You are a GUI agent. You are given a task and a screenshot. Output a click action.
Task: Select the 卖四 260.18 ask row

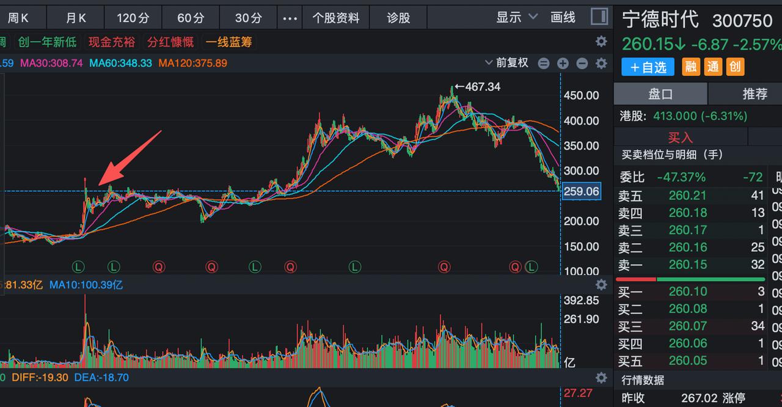(690, 213)
